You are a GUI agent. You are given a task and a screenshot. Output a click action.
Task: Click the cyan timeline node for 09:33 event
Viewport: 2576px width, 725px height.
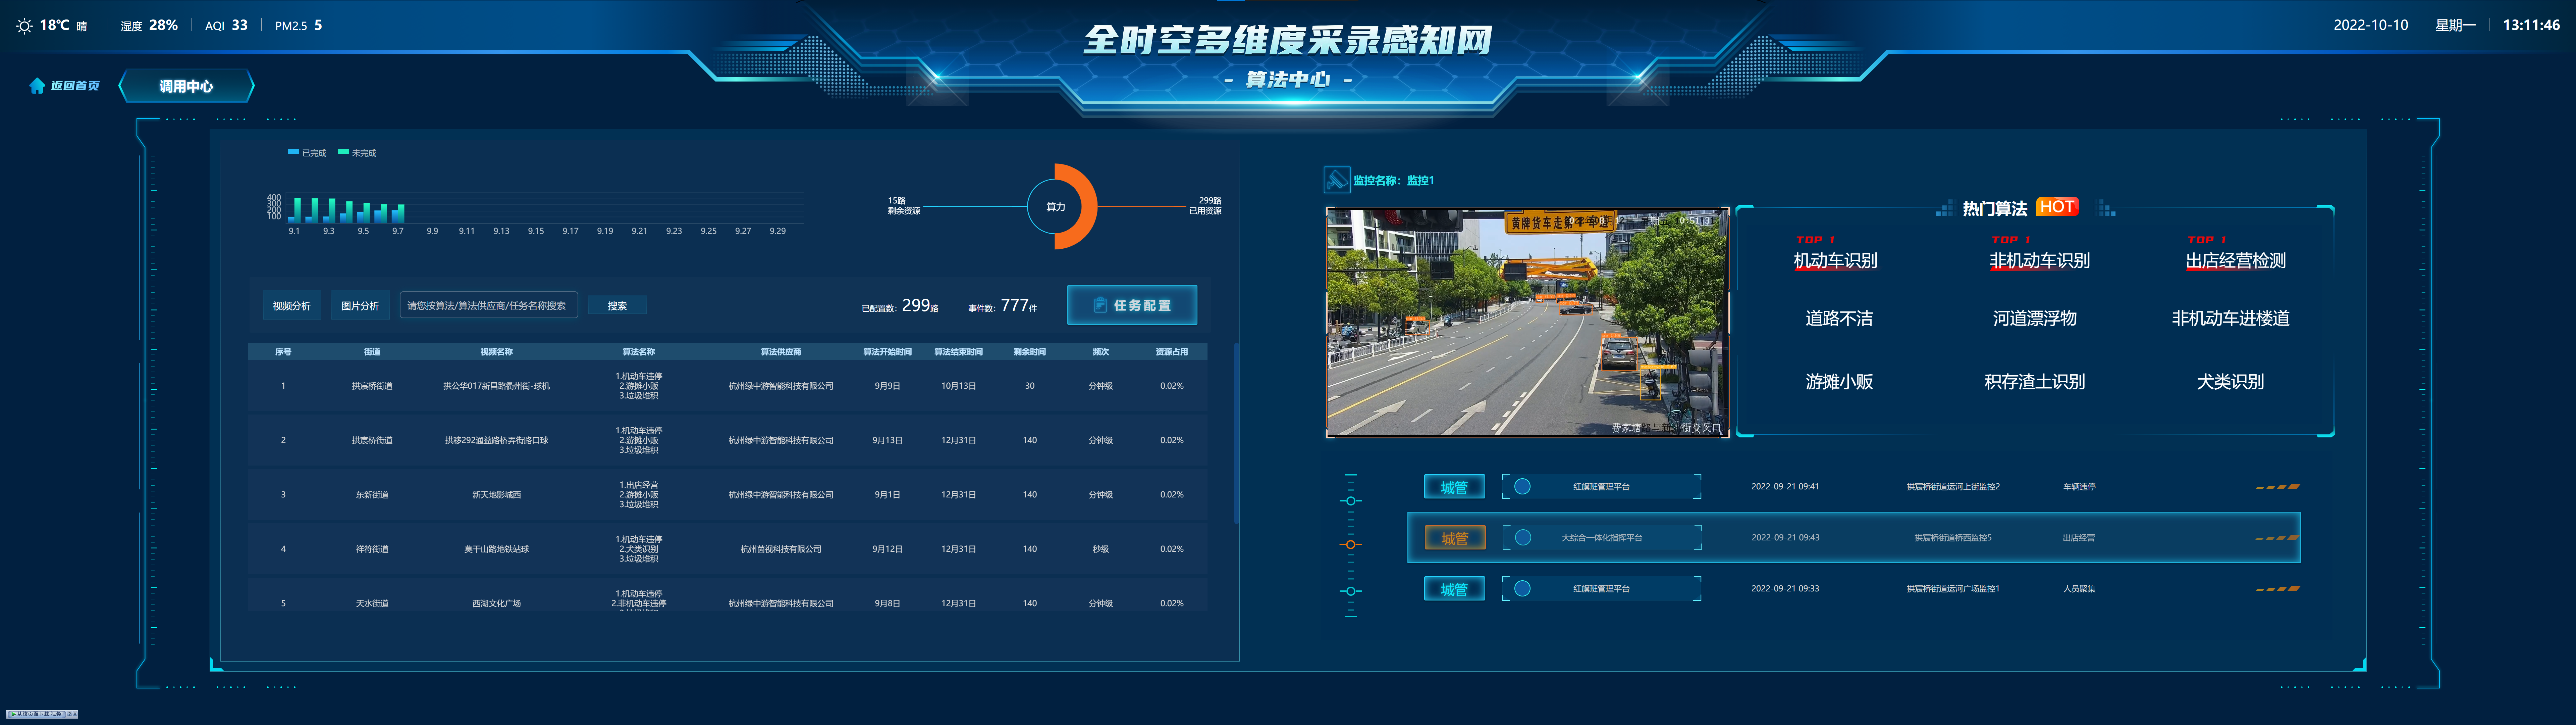coord(1351,591)
